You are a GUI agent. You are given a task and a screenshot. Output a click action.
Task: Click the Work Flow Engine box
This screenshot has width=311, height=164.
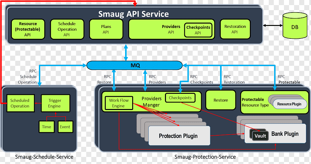[x=119, y=103]
